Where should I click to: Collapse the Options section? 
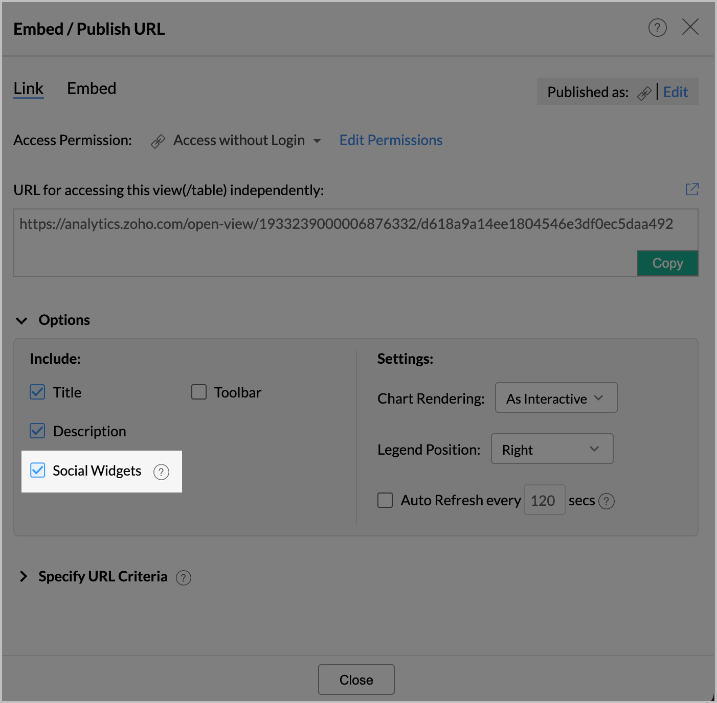tap(21, 320)
